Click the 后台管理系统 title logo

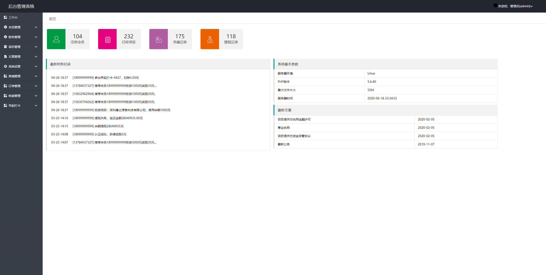[x=21, y=6]
